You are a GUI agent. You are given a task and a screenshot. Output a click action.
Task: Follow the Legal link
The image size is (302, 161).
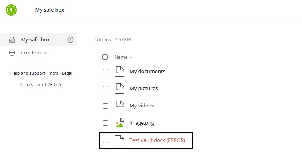67,73
